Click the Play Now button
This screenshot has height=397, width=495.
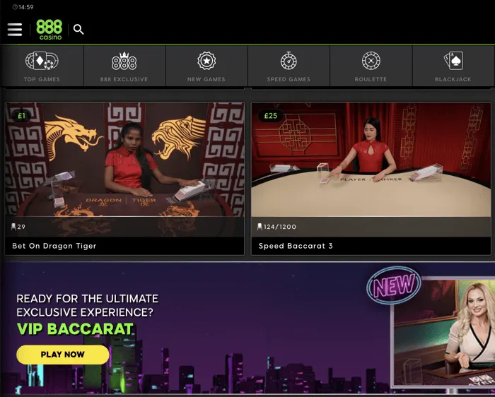pyautogui.click(x=63, y=355)
